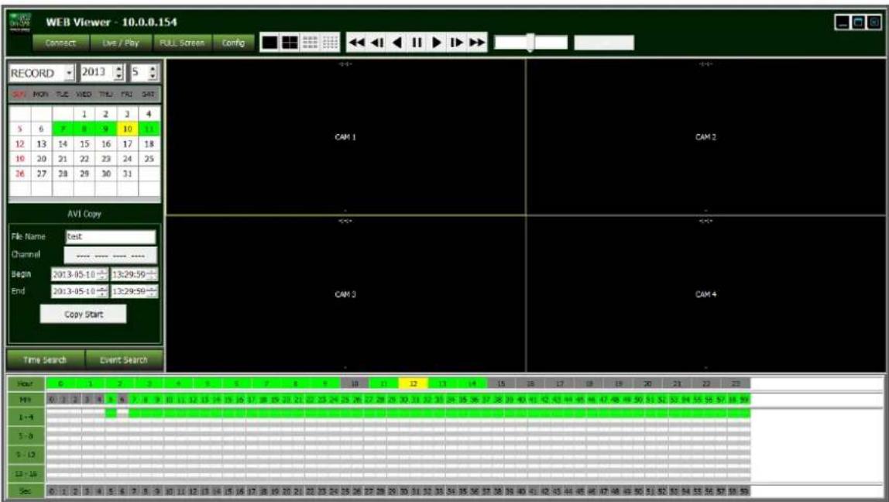889x502 pixels.
Task: Select May 15 on the calendar
Action: click(84, 144)
